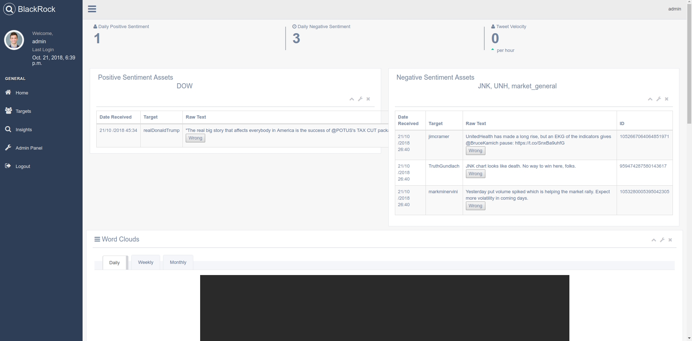
Task: Click Word Clouds list icon
Action: (x=97, y=239)
